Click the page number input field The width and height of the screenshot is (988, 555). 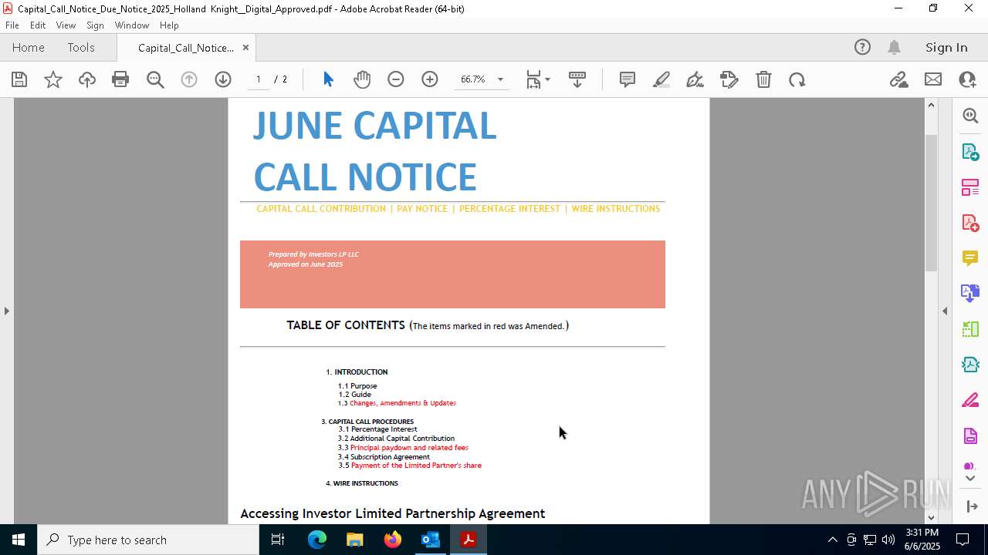point(259,79)
